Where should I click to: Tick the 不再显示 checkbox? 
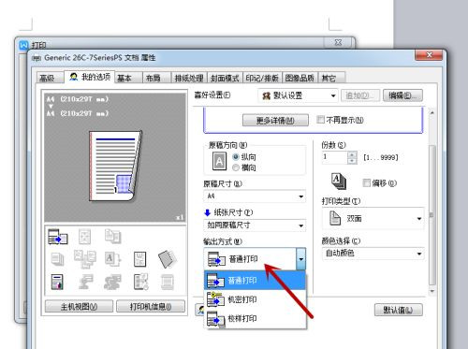pos(320,120)
